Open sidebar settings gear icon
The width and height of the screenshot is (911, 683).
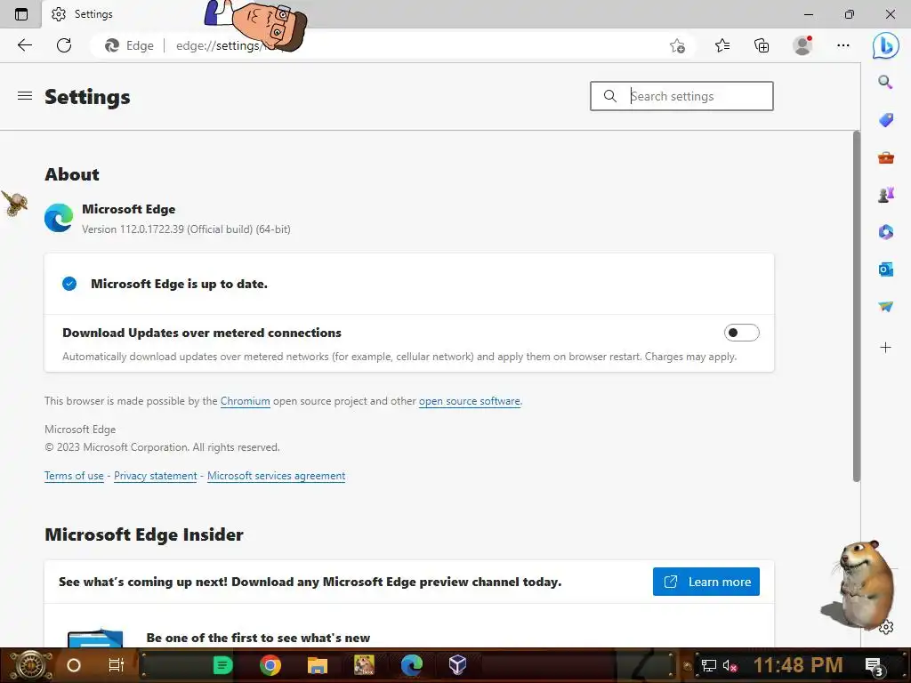coord(886,627)
